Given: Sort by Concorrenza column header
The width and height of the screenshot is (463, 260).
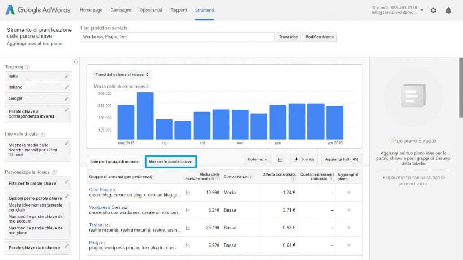Looking at the screenshot, I should coord(235,176).
